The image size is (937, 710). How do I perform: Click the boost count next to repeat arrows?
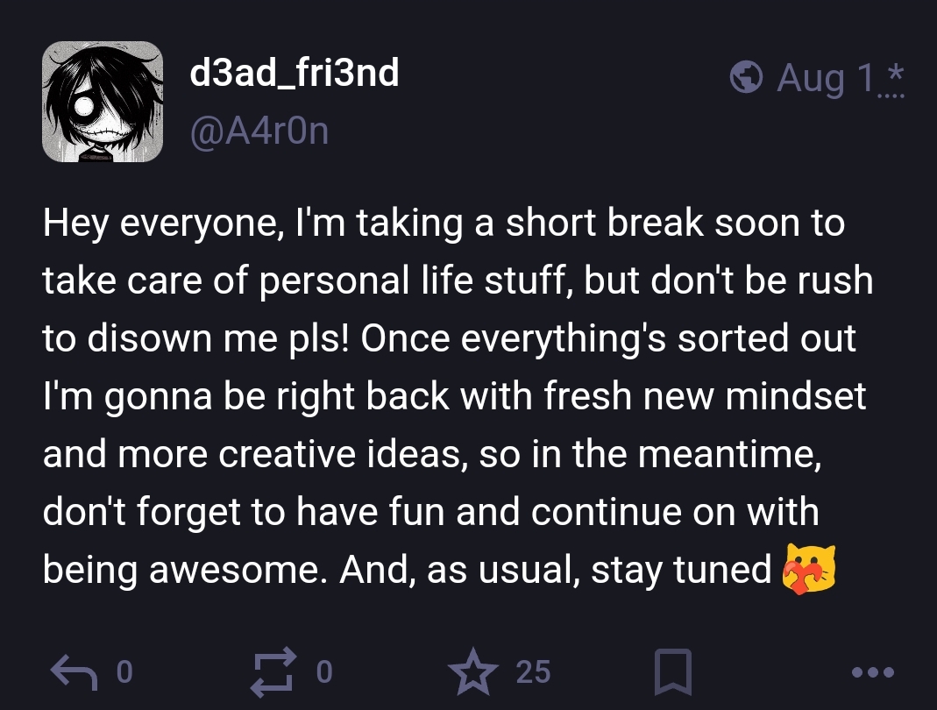pos(324,671)
